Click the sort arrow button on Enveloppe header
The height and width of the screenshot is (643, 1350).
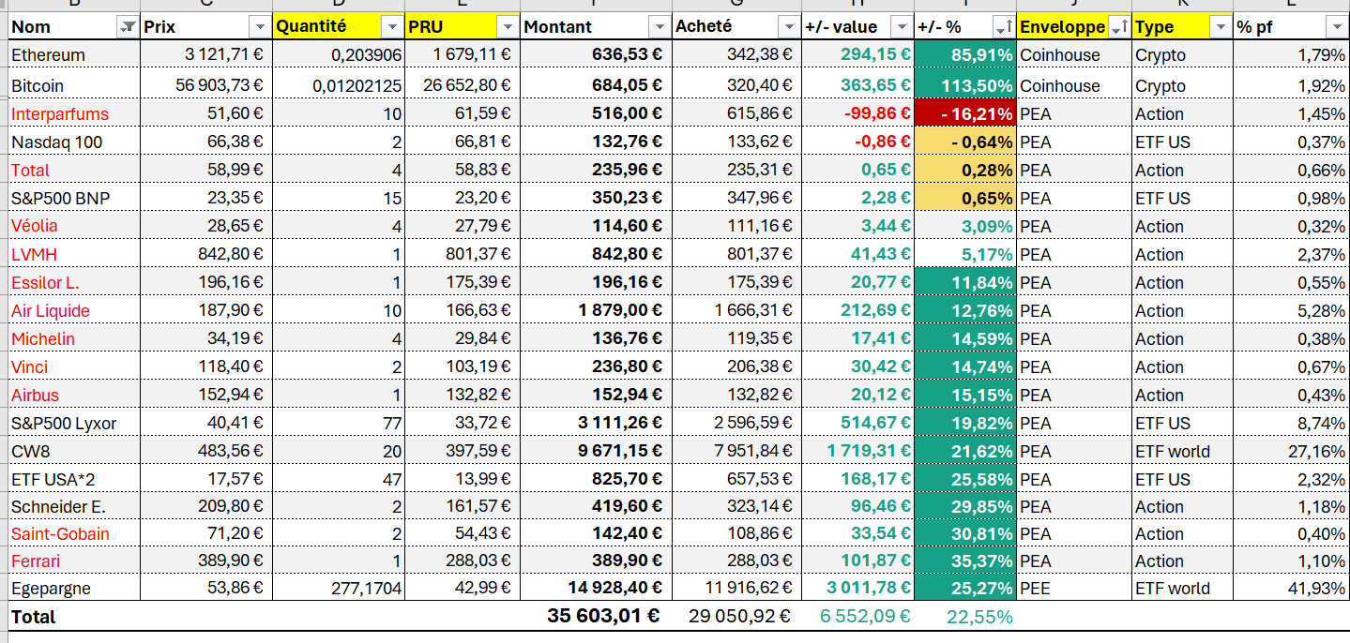(x=1118, y=27)
